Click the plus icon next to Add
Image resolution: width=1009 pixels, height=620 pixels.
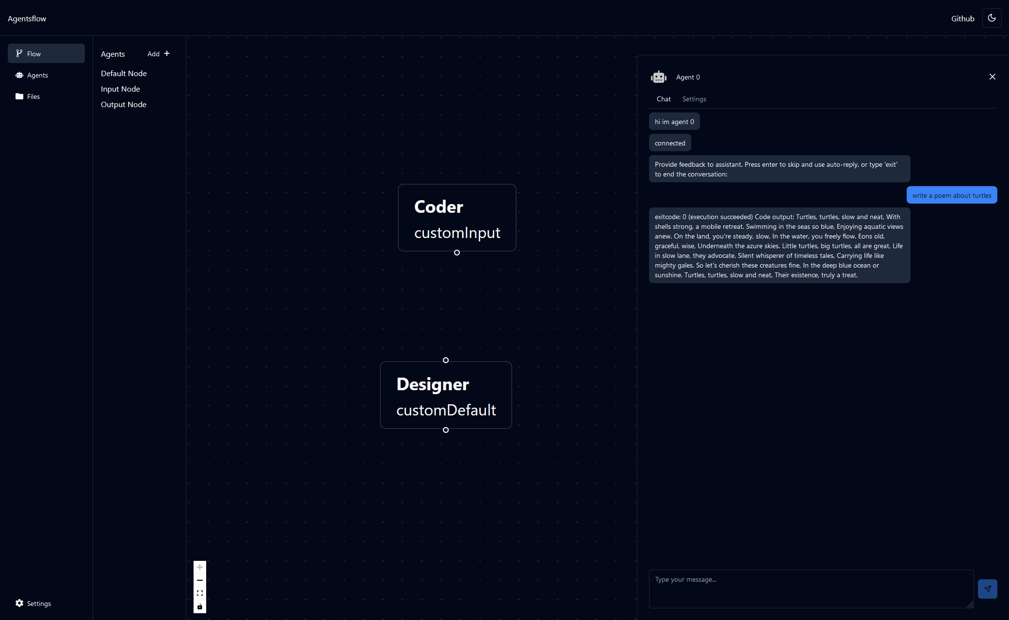(x=167, y=53)
